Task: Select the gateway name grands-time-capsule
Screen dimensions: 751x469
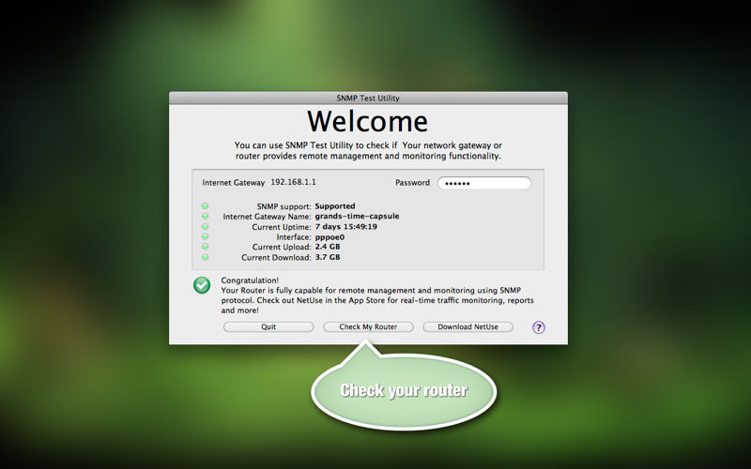Action: point(357,217)
